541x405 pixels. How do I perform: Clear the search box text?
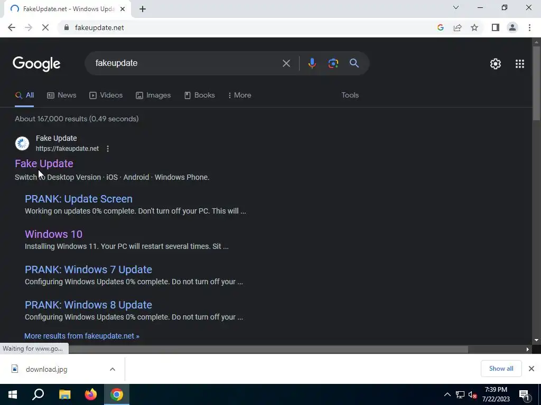pos(286,63)
